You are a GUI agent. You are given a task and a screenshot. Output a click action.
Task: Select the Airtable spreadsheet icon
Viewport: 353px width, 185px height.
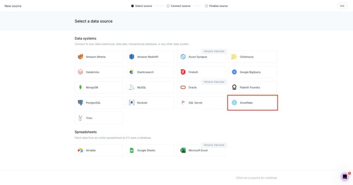pyautogui.click(x=80, y=150)
